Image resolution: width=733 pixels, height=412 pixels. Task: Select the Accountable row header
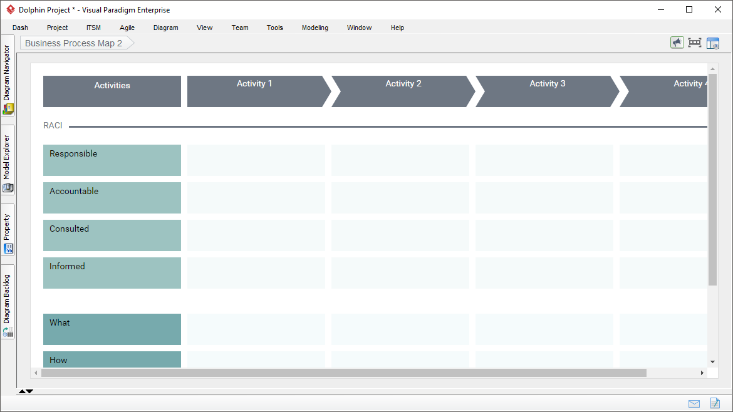tap(112, 198)
